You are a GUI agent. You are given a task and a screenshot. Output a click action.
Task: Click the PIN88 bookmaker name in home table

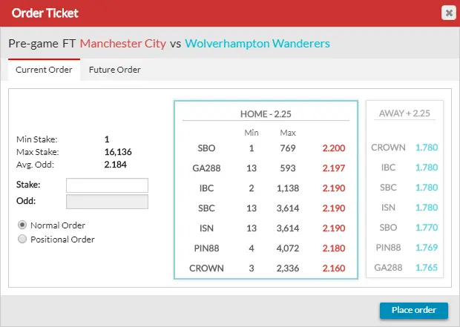(x=206, y=248)
